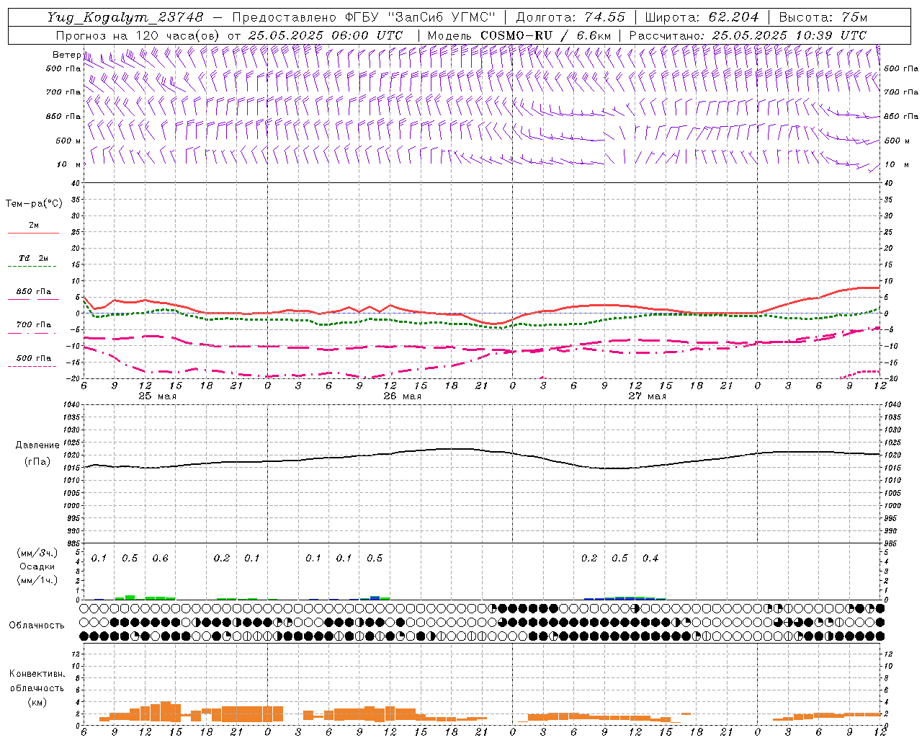Click the Давление pressure panel label

[37, 445]
